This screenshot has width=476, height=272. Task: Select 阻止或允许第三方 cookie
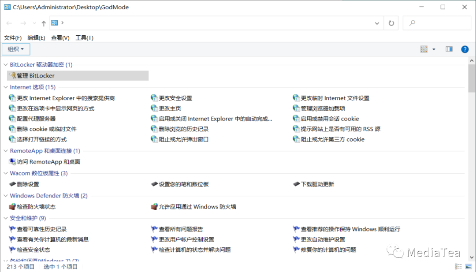point(333,139)
